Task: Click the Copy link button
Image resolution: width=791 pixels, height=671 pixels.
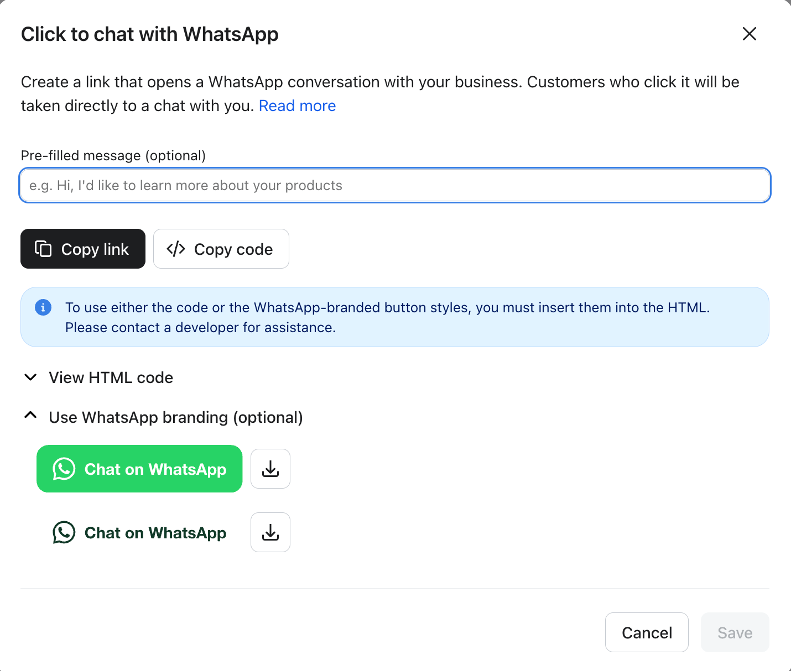Action: pos(82,249)
